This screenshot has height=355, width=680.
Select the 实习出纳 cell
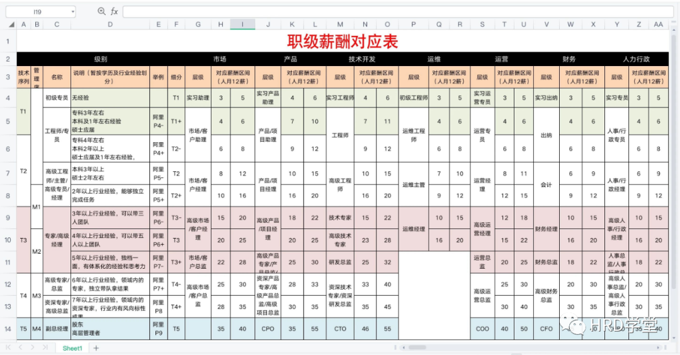coord(547,98)
